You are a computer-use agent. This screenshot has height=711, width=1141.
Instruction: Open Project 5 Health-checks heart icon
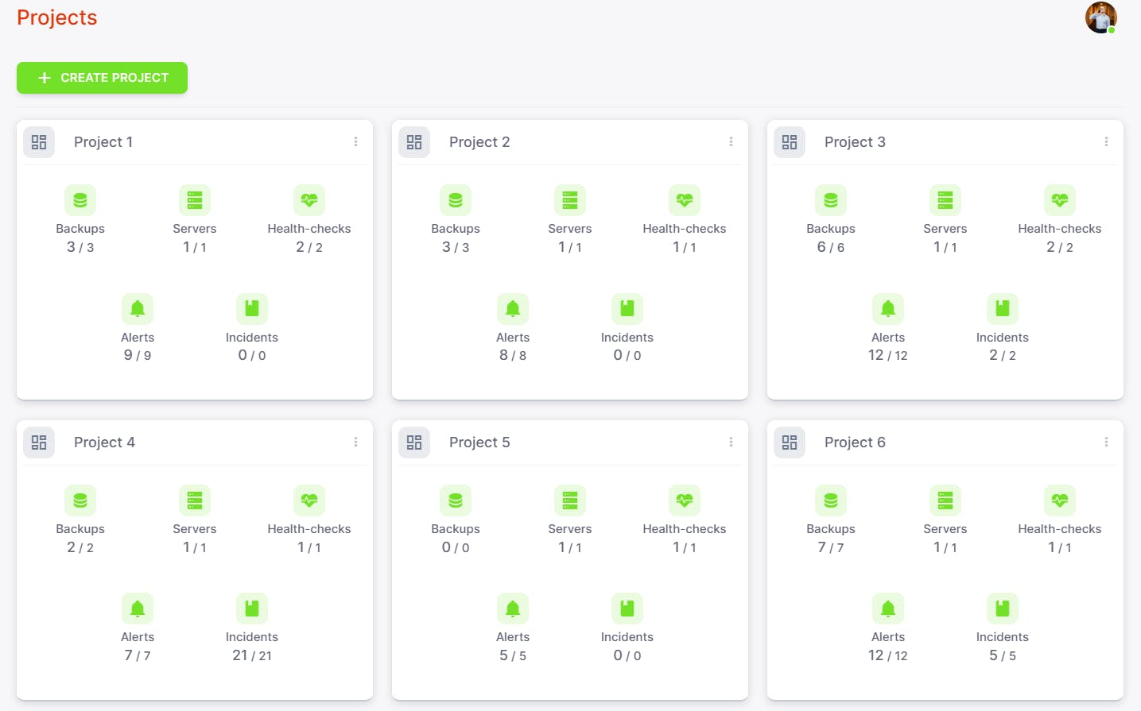685,500
